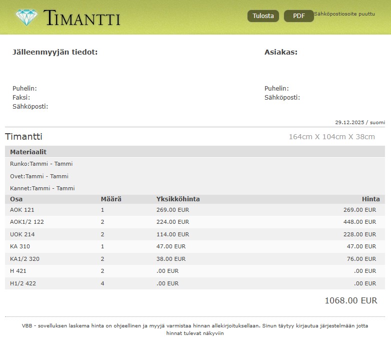Click the Yksikköhinta column header
This screenshot has width=391, height=358.
[178, 199]
